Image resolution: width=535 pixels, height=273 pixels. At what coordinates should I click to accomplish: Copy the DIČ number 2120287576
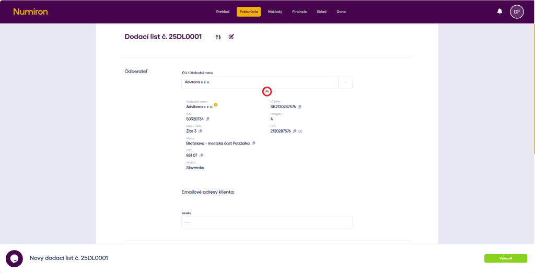tap(295, 131)
